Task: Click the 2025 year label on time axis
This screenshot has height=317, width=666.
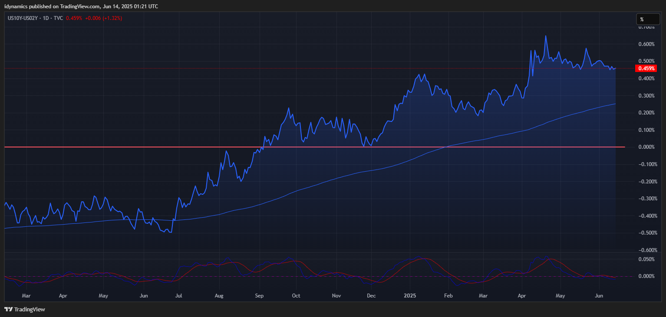Action: [410, 296]
